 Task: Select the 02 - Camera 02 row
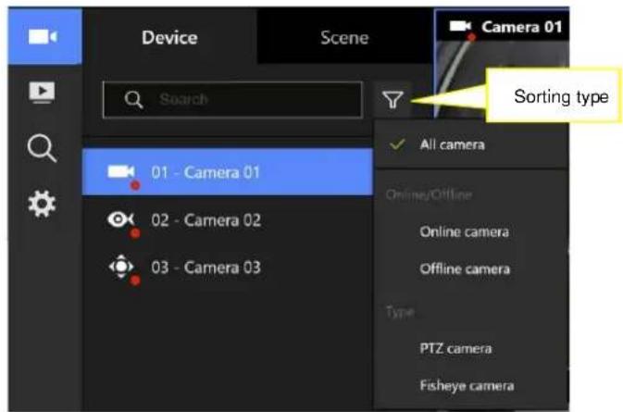coord(228,220)
